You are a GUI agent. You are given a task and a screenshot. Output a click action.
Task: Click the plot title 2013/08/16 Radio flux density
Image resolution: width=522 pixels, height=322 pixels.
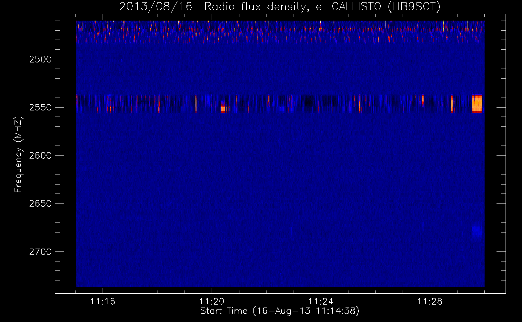[280, 6]
